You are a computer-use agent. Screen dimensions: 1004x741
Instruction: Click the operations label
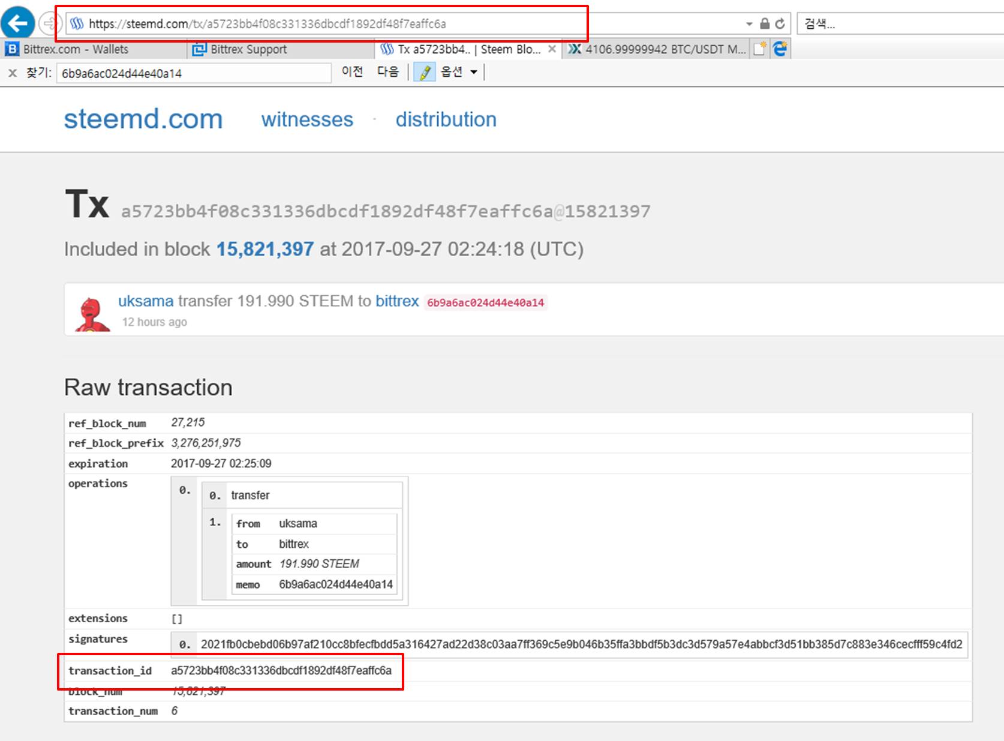coord(98,484)
